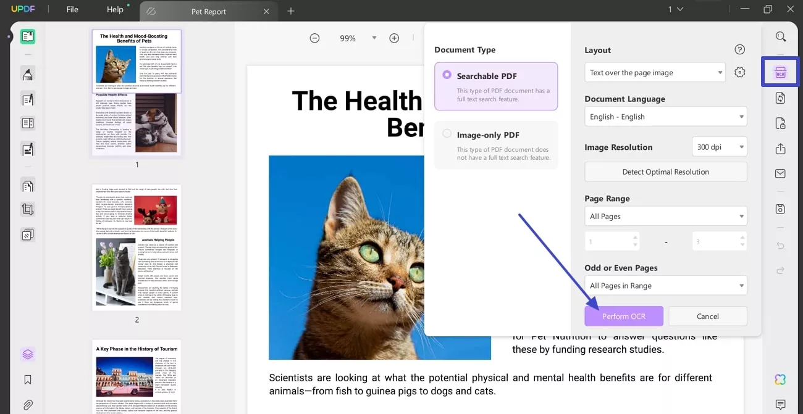Open the Batch process icon in sidebar

28,234
